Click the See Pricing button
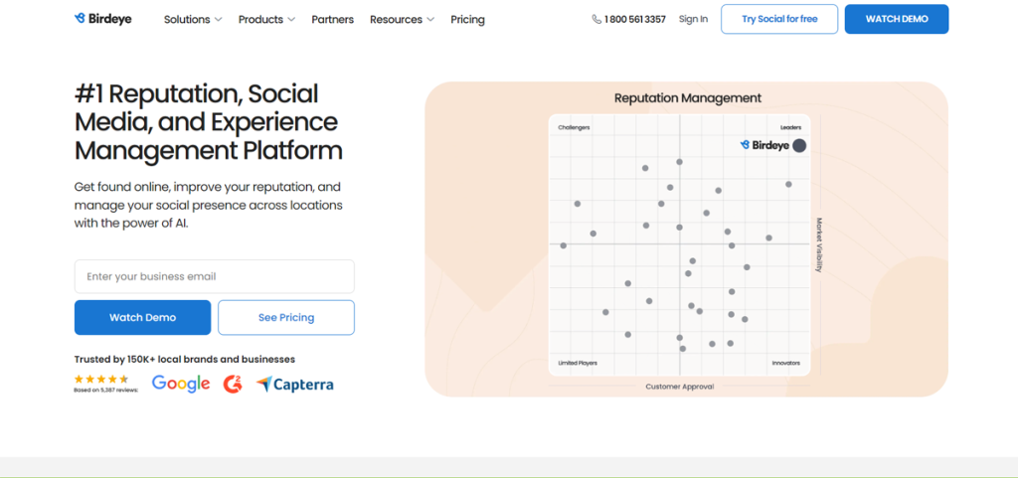This screenshot has height=478, width=1018. 286,317
